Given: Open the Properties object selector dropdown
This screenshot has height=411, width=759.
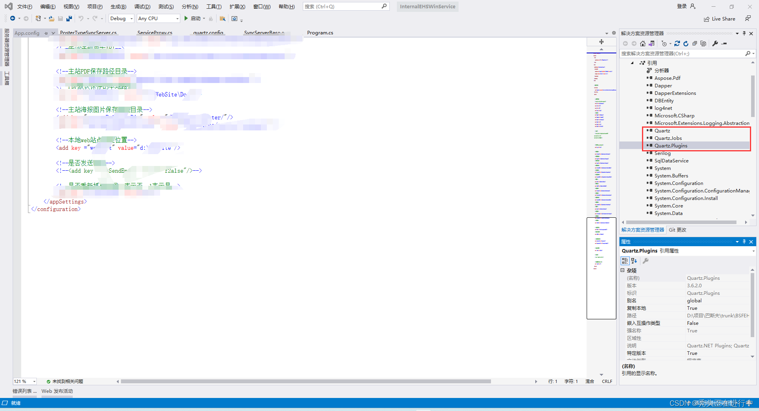Looking at the screenshot, I should pyautogui.click(x=753, y=251).
